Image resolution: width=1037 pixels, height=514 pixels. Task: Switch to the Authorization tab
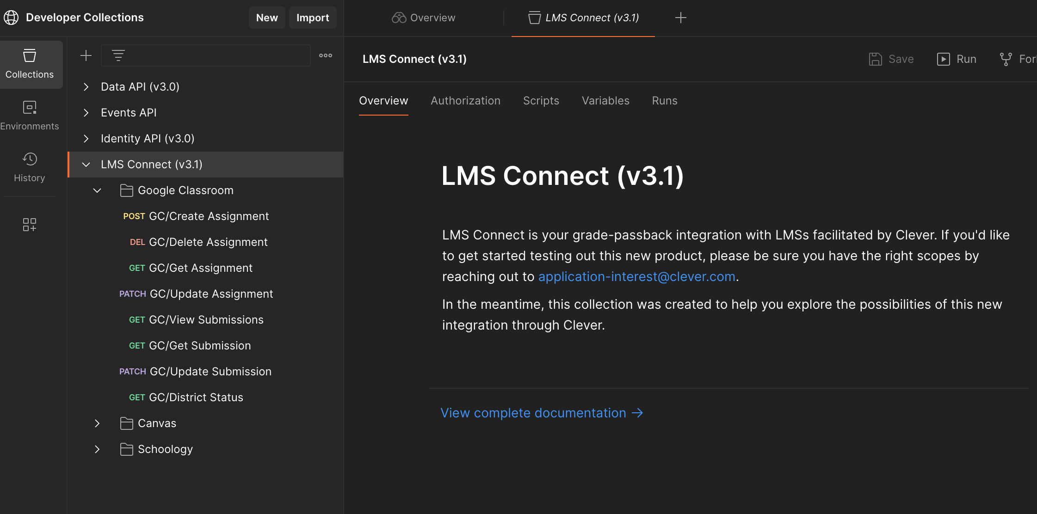click(465, 101)
